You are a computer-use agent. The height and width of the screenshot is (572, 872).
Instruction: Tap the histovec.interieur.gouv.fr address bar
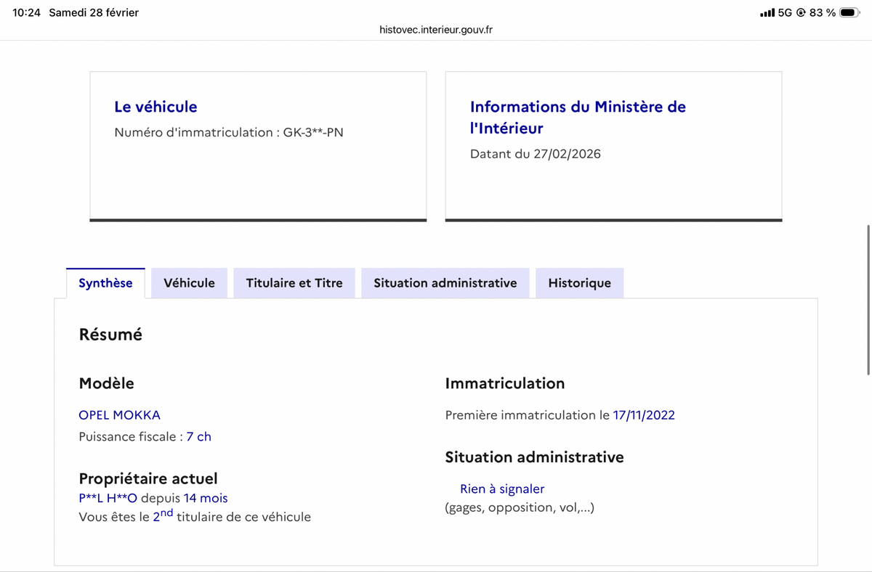[x=436, y=30]
